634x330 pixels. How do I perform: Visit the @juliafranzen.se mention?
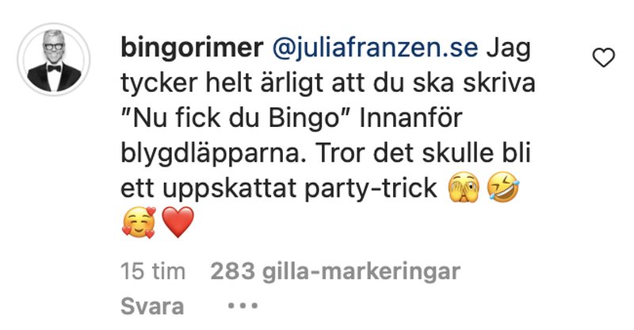pos(375,48)
